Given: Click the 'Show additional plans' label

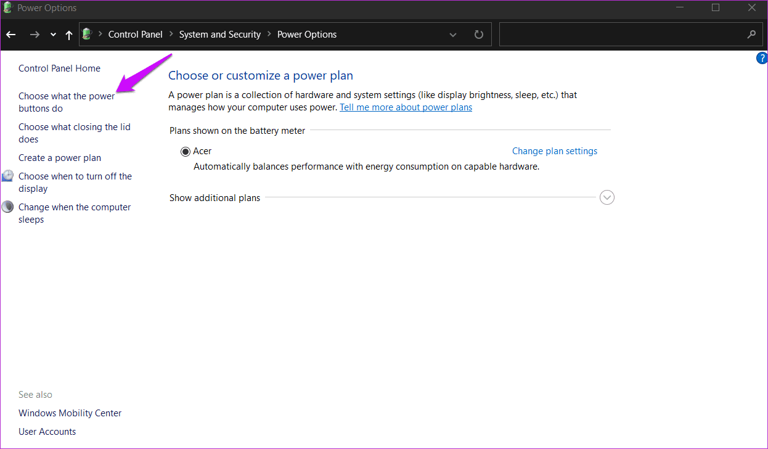Looking at the screenshot, I should (x=214, y=198).
